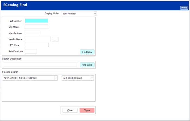Open the Display Order dropdown arrow
Image resolution: width=190 pixels, height=121 pixels.
pos(95,14)
